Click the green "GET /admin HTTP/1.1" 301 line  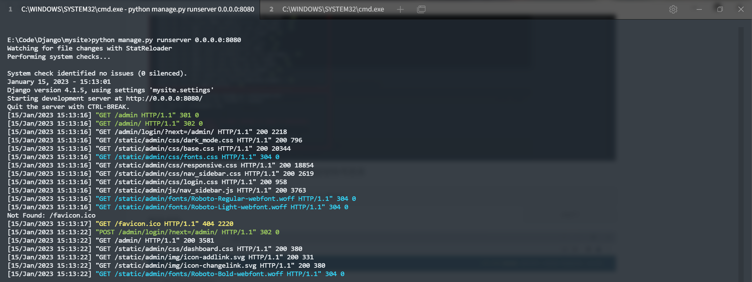pyautogui.click(x=147, y=115)
